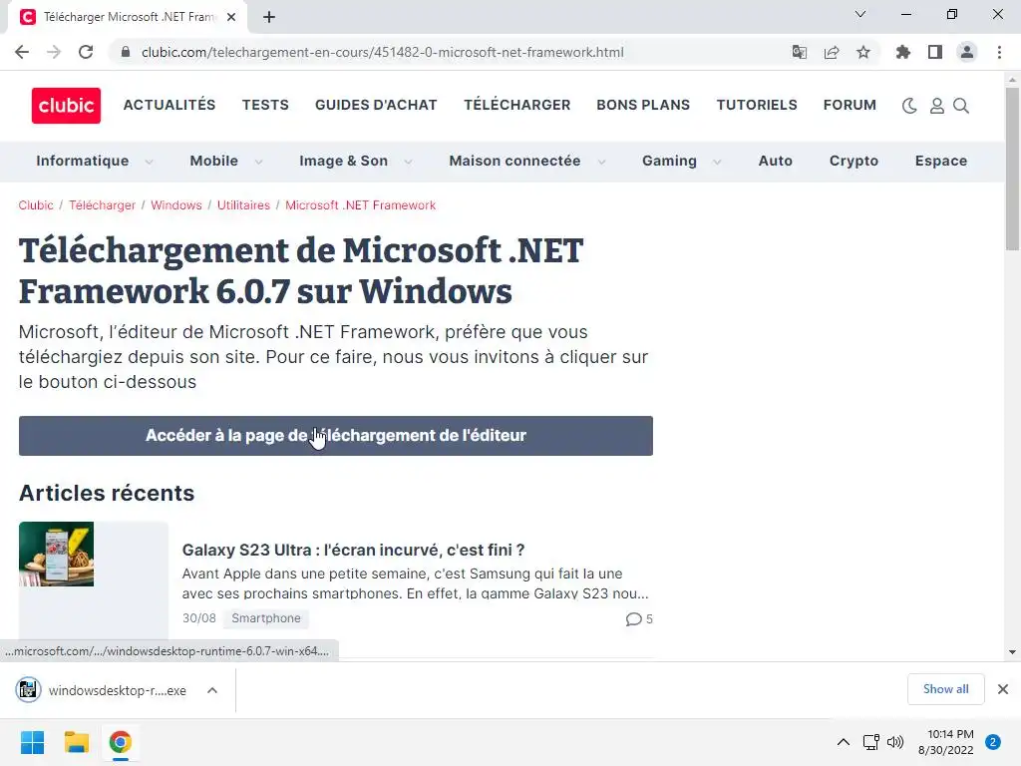
Task: Open the notifications badge showing 2
Action: point(993,742)
